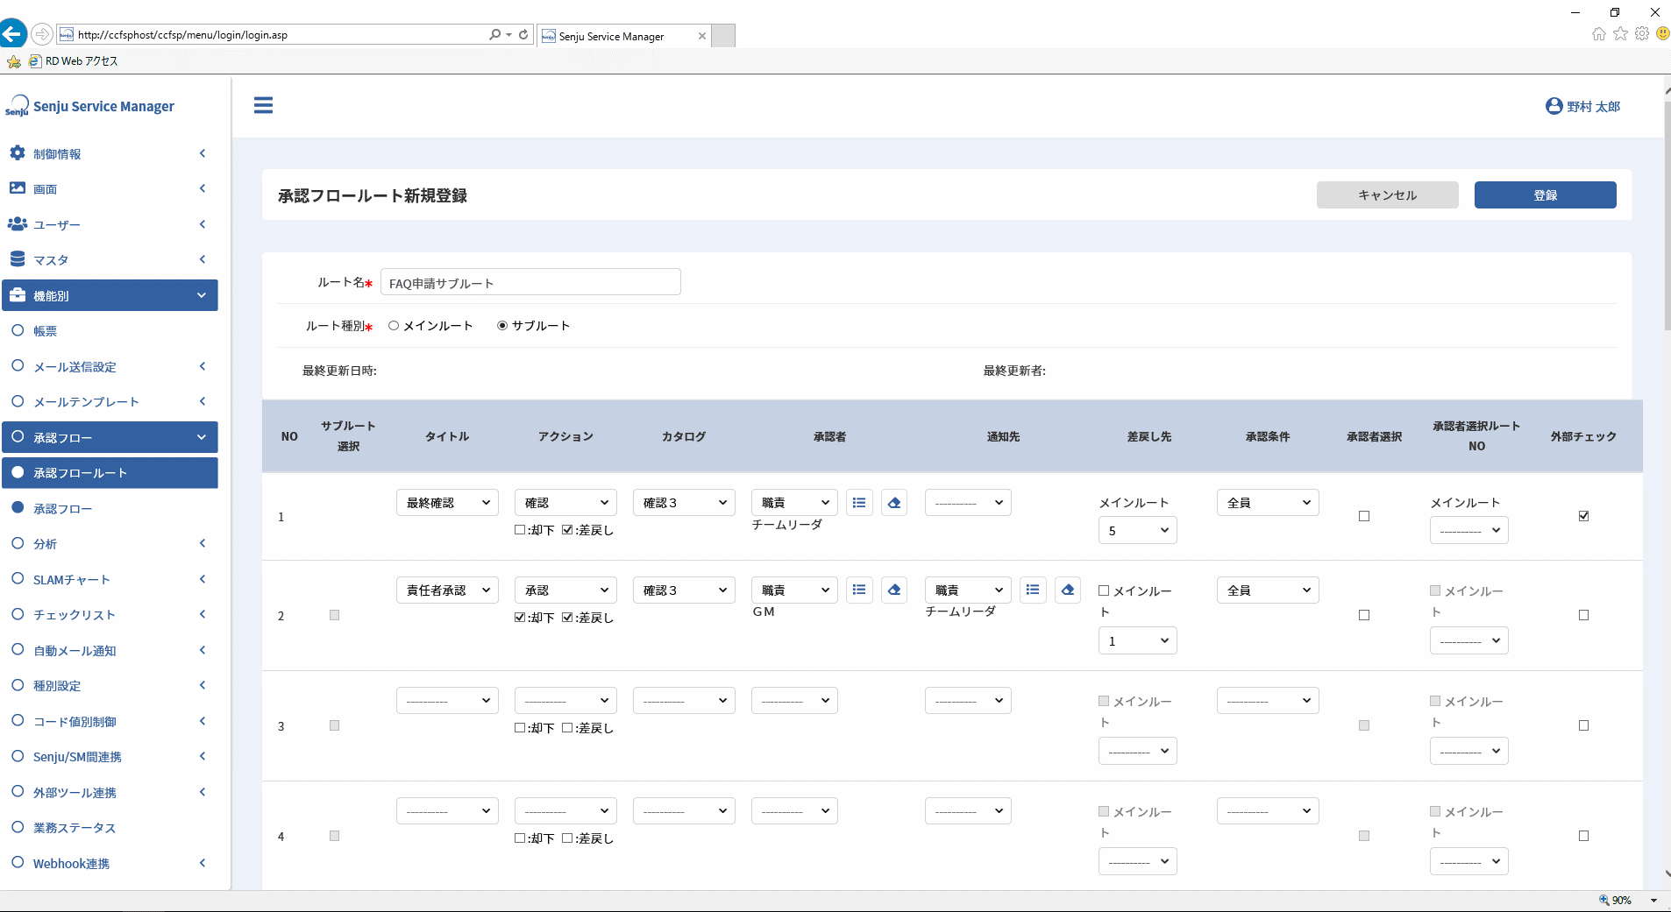1671x912 pixels.
Task: Open the 最終確認 title dropdown
Action: 447,503
